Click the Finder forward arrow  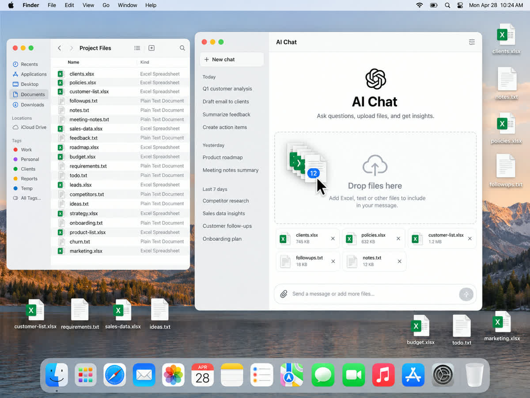(x=71, y=48)
